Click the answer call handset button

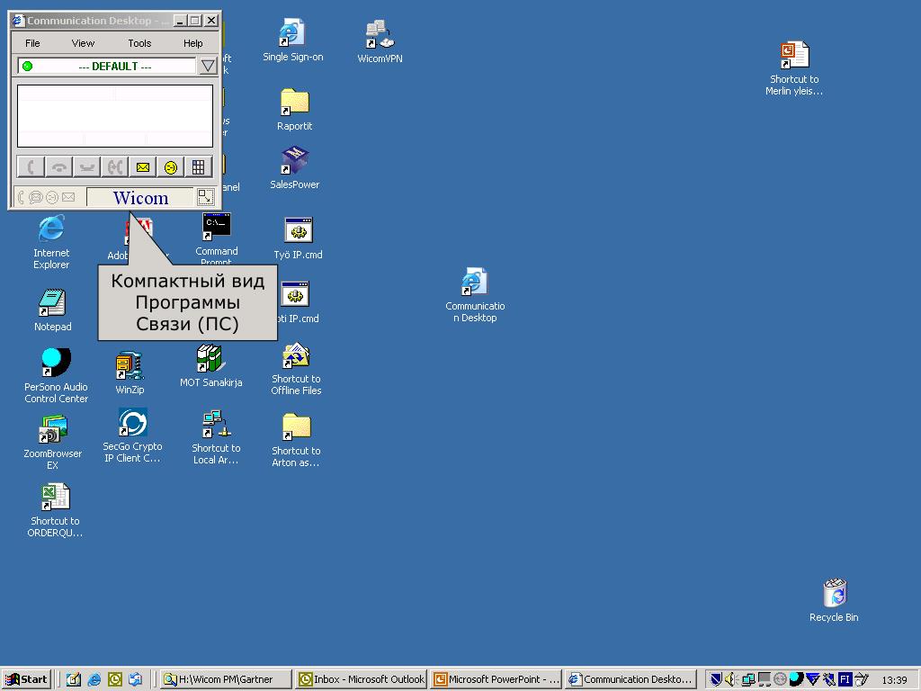31,167
